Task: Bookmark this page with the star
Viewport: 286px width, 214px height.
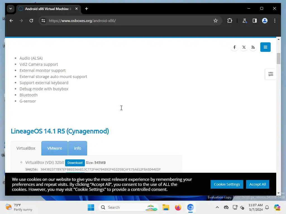Action: 215,21
